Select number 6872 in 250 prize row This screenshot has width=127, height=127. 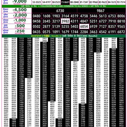point(121,32)
